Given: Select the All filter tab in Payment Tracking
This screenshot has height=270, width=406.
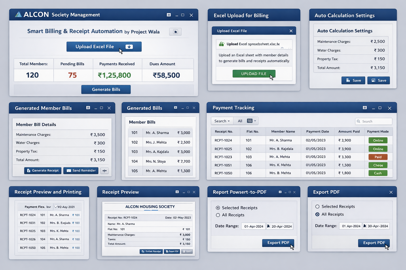Looking at the screenshot, I should 240,121.
